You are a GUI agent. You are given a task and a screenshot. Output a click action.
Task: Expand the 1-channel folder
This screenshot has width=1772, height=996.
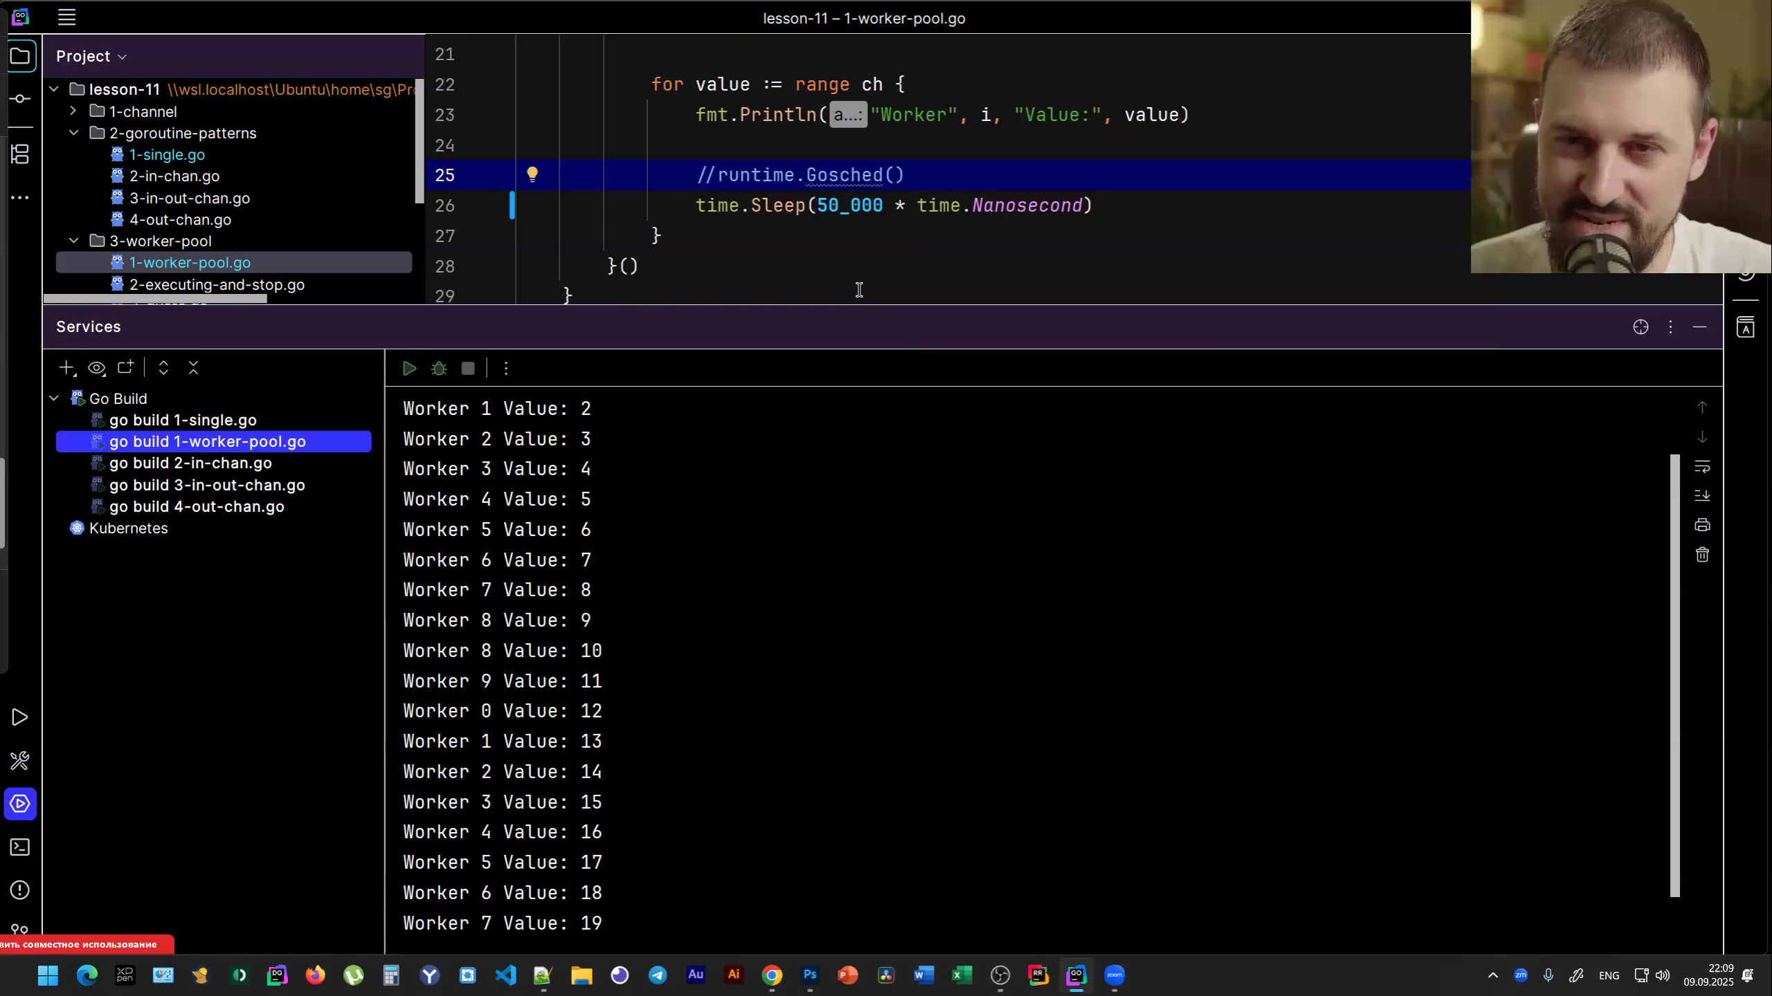[73, 111]
